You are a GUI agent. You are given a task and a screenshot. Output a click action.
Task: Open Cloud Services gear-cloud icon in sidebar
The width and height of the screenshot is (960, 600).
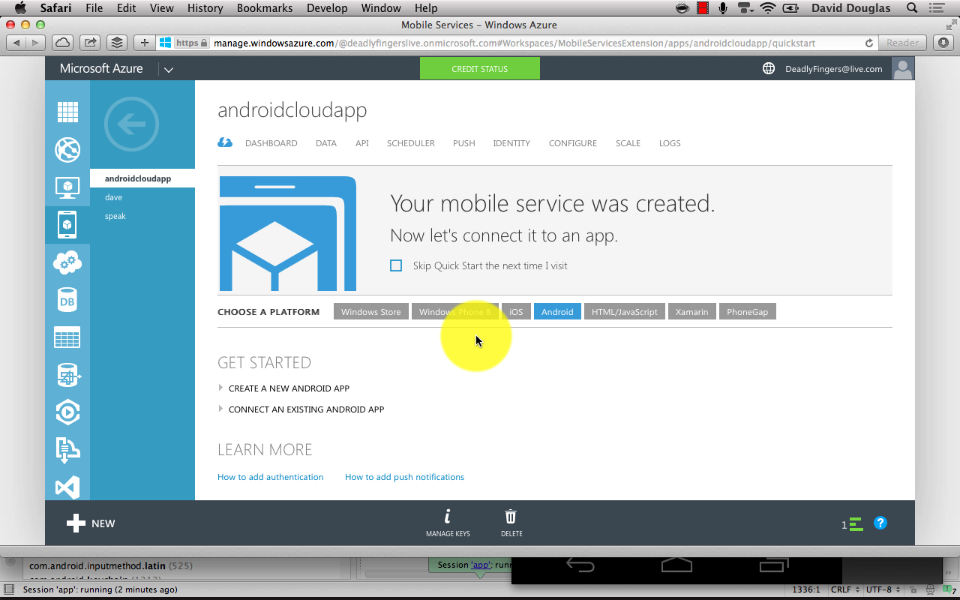[67, 262]
